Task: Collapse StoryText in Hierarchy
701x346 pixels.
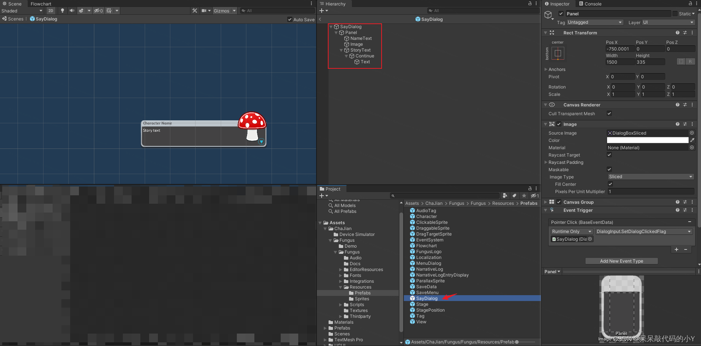Action: tap(341, 50)
